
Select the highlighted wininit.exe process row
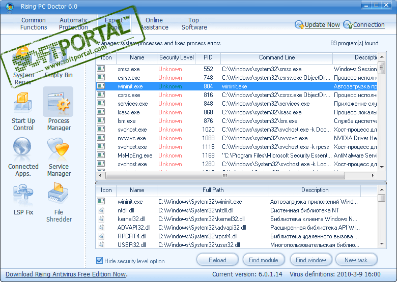[237, 86]
